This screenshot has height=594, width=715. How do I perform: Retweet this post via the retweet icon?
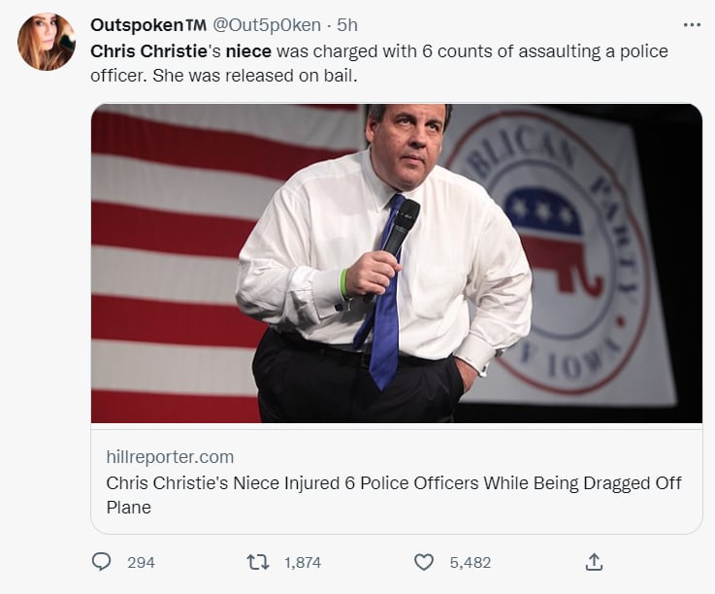258,562
